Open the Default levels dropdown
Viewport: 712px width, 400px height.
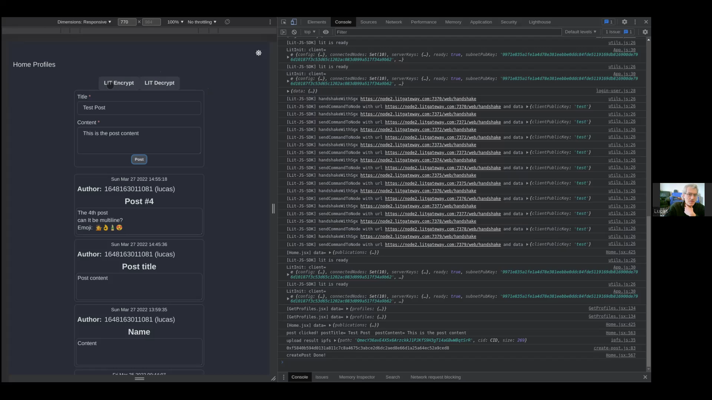click(580, 32)
